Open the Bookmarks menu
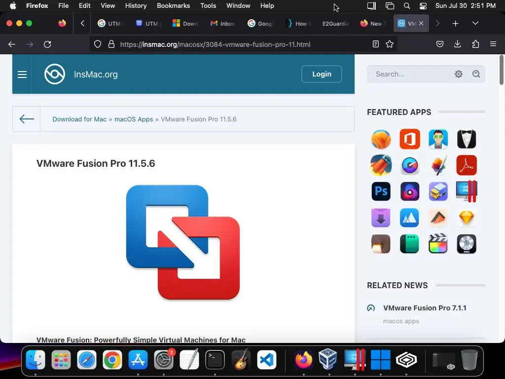The width and height of the screenshot is (505, 379). tap(173, 5)
